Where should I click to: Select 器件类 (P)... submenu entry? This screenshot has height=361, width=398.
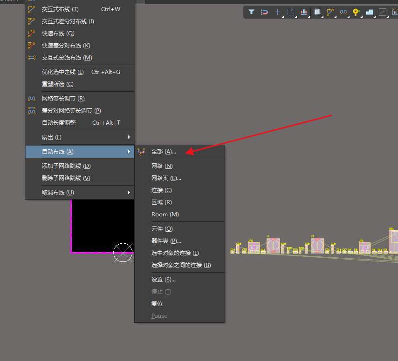(180, 241)
